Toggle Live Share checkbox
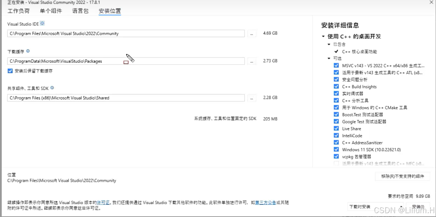Viewport: 436px width, 217px height. tap(336, 128)
